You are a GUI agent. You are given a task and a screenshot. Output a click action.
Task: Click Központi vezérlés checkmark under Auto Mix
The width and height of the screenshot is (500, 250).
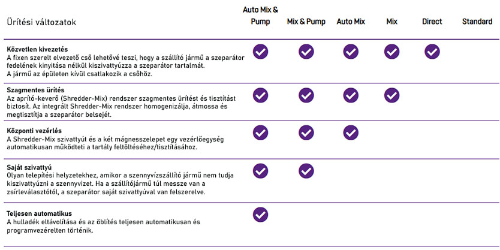point(351,132)
